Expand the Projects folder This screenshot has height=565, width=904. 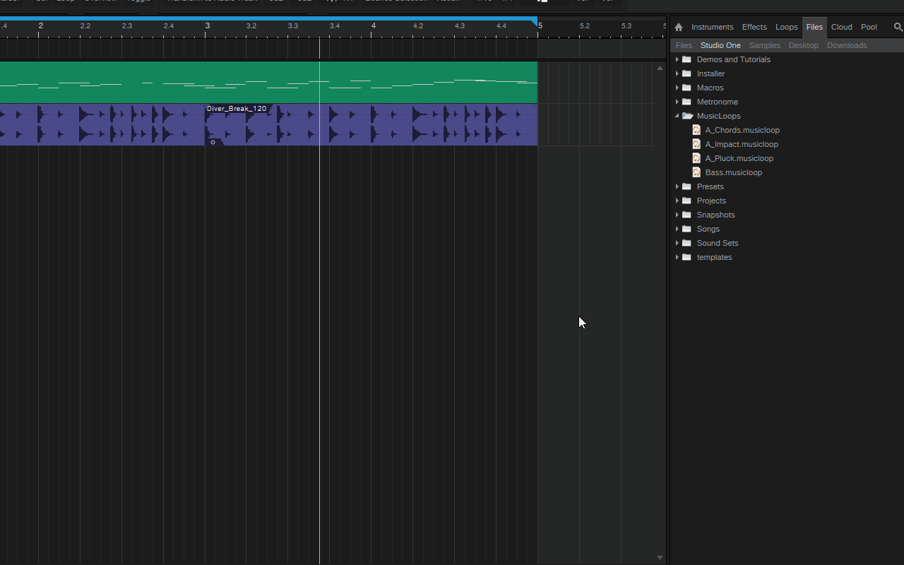(x=677, y=201)
